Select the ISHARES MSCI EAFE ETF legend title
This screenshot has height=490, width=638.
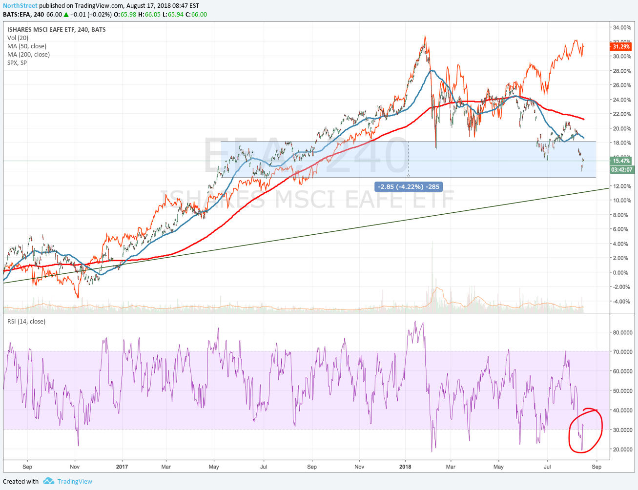coord(57,29)
